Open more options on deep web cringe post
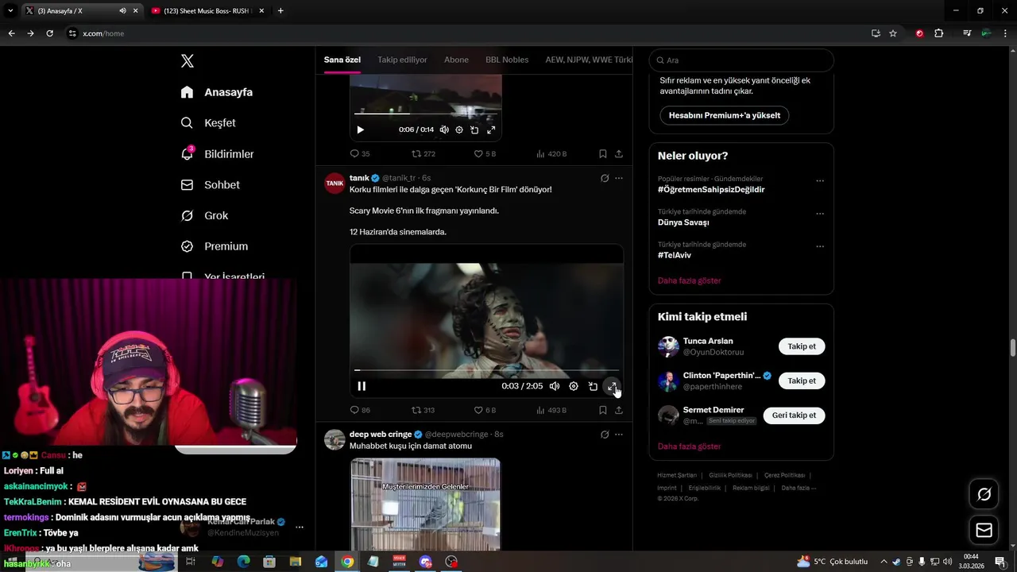 pyautogui.click(x=619, y=435)
